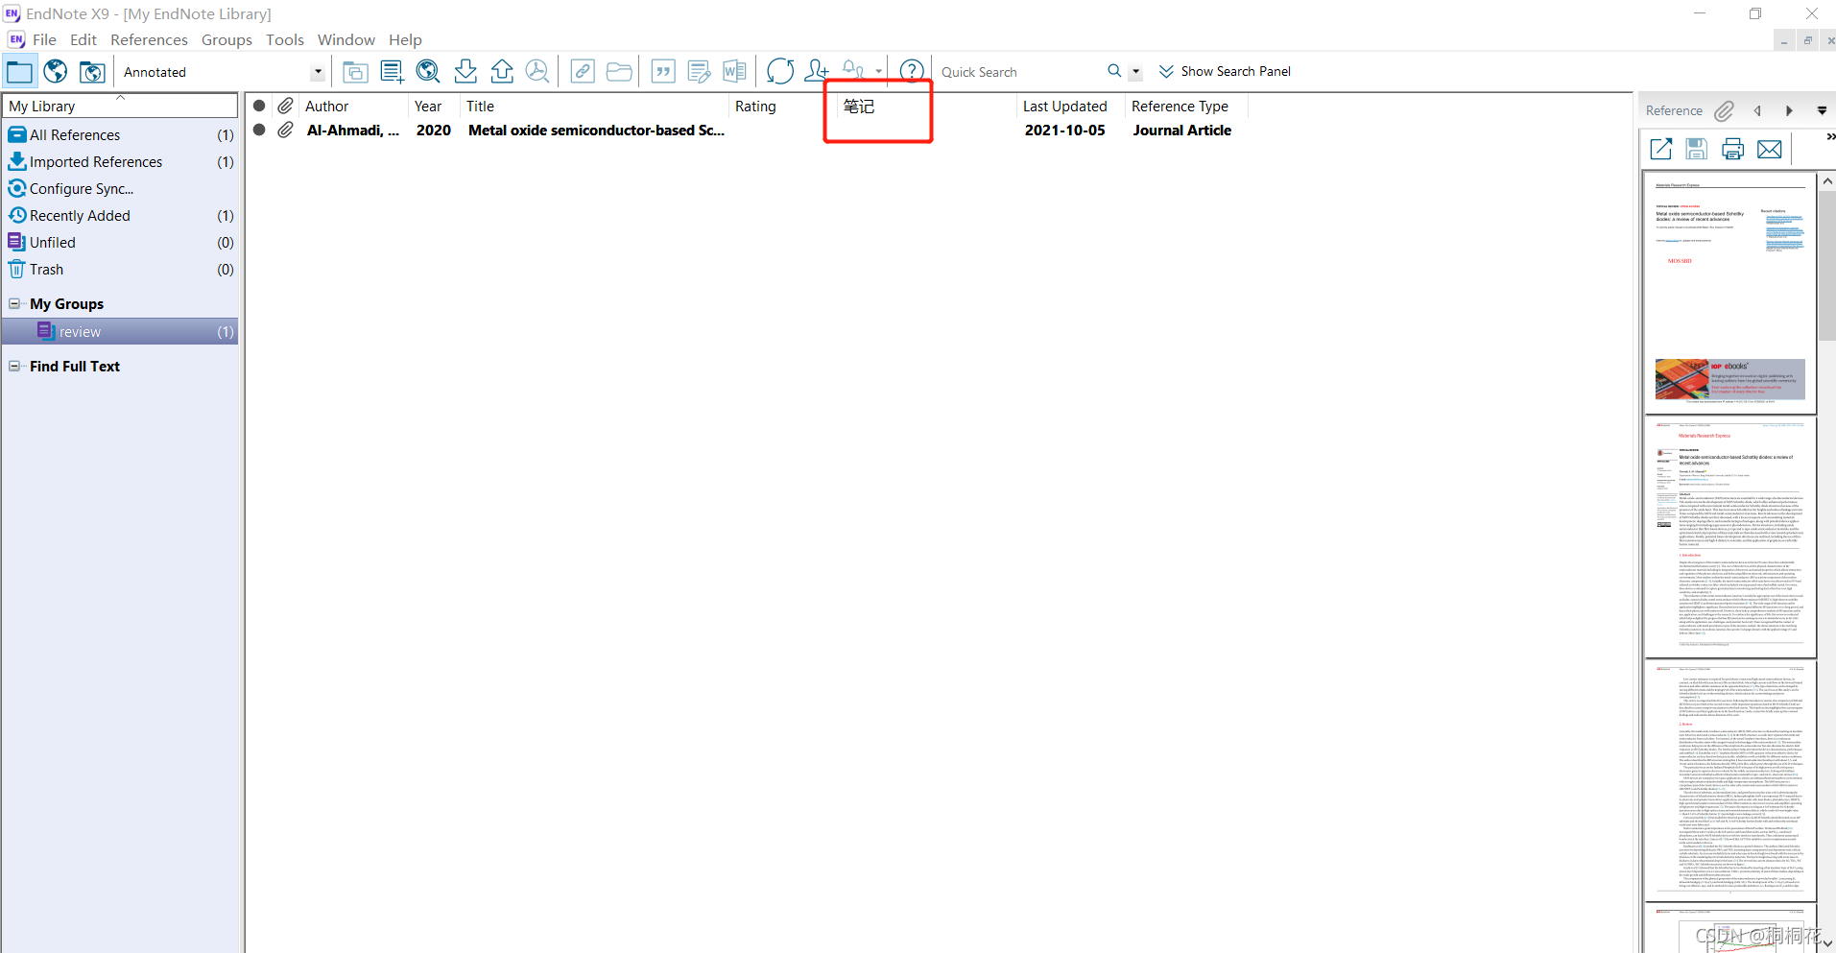Open the Find Full Text PDF icon

[x=537, y=70]
